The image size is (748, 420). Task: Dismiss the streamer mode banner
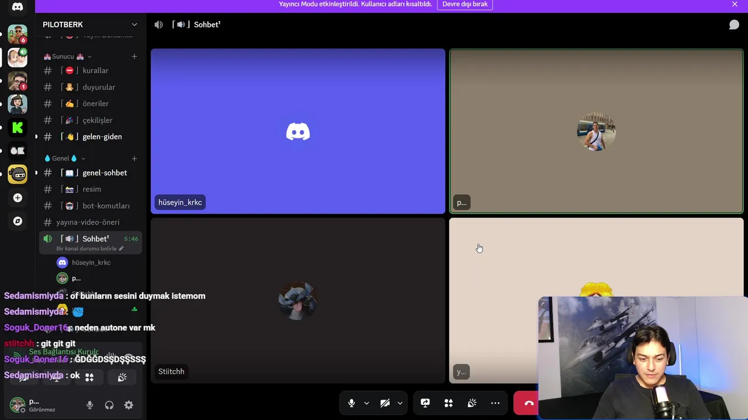(735, 4)
